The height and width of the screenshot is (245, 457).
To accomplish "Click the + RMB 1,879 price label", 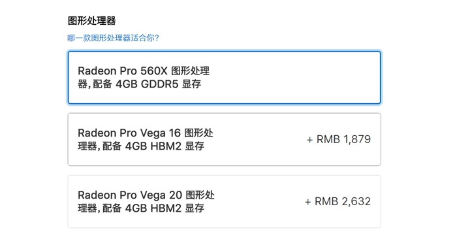I will pyautogui.click(x=338, y=139).
